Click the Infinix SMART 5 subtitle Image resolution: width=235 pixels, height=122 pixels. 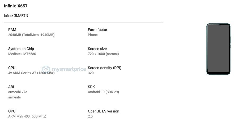coord(16,16)
